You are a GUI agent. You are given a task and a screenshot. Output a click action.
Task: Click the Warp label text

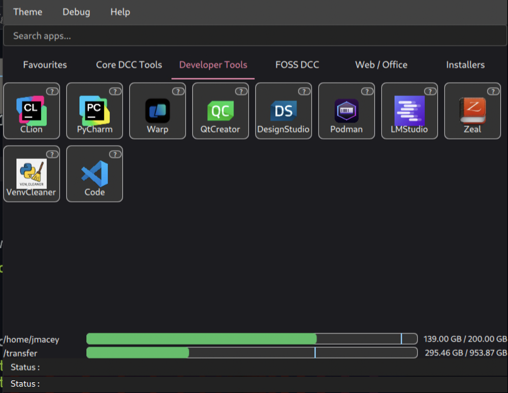pyautogui.click(x=157, y=129)
